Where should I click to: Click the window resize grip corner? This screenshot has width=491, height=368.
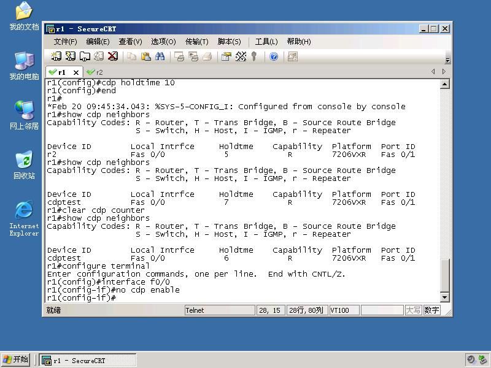448,312
